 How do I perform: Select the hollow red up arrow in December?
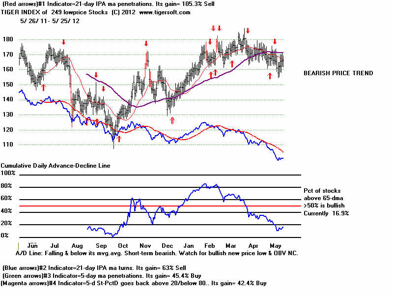172,119
